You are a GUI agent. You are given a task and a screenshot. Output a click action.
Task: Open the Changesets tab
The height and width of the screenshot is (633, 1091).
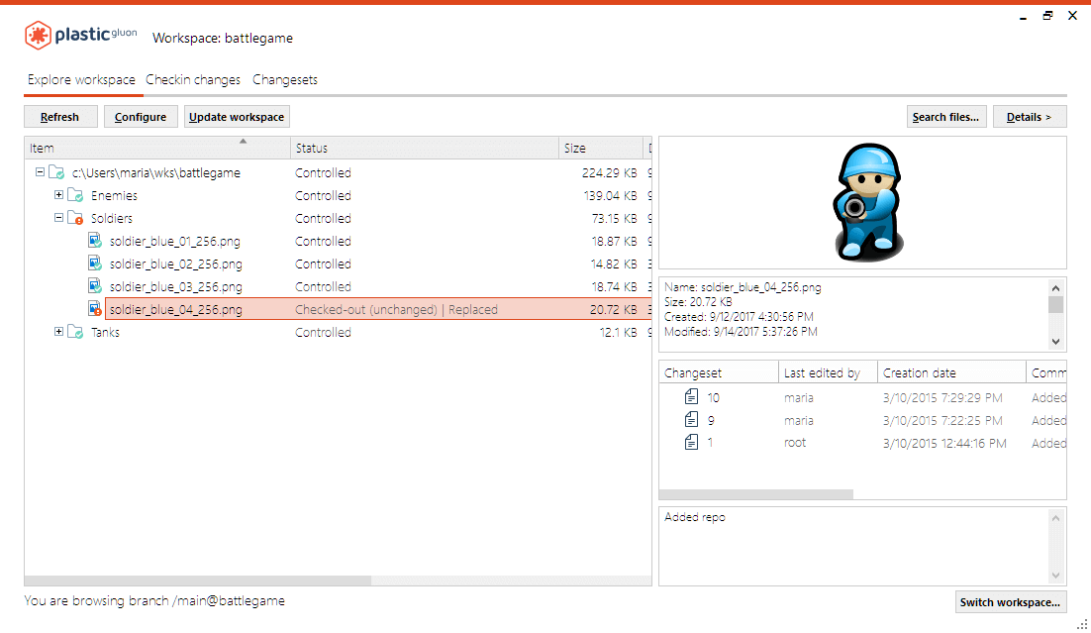[284, 80]
